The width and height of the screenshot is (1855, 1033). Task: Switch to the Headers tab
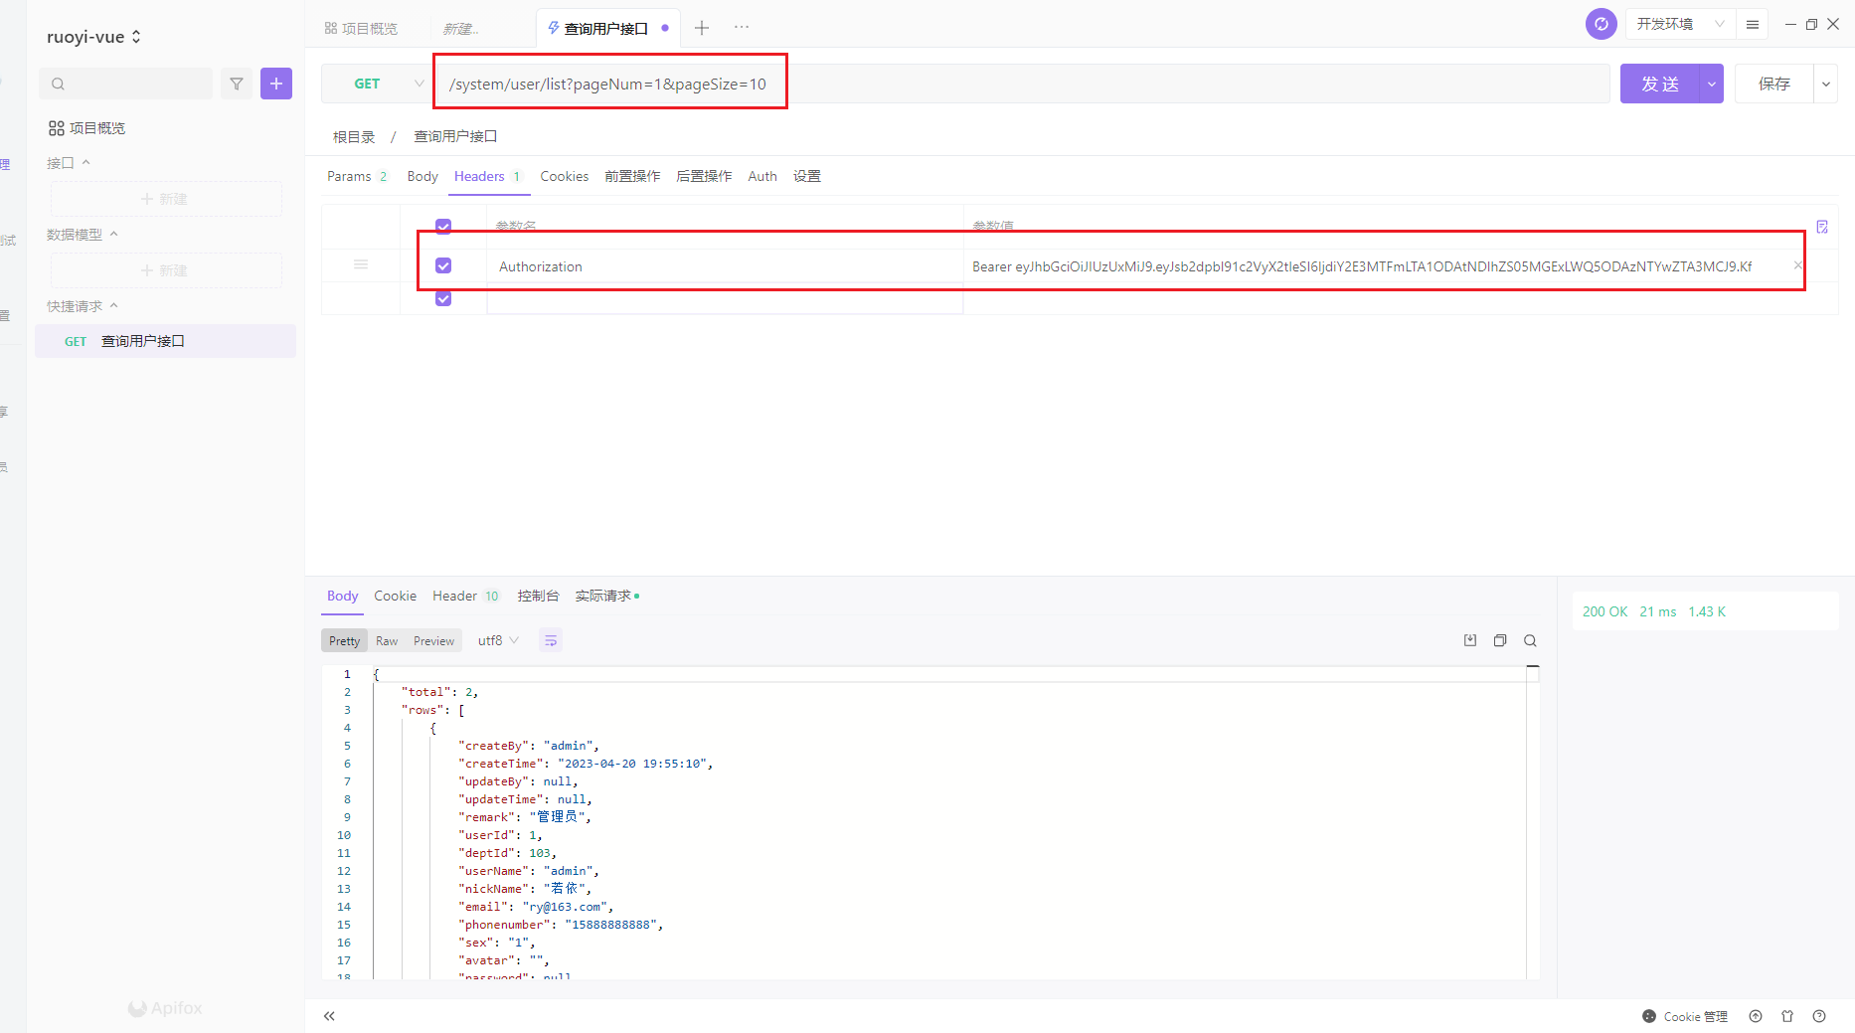coord(487,176)
